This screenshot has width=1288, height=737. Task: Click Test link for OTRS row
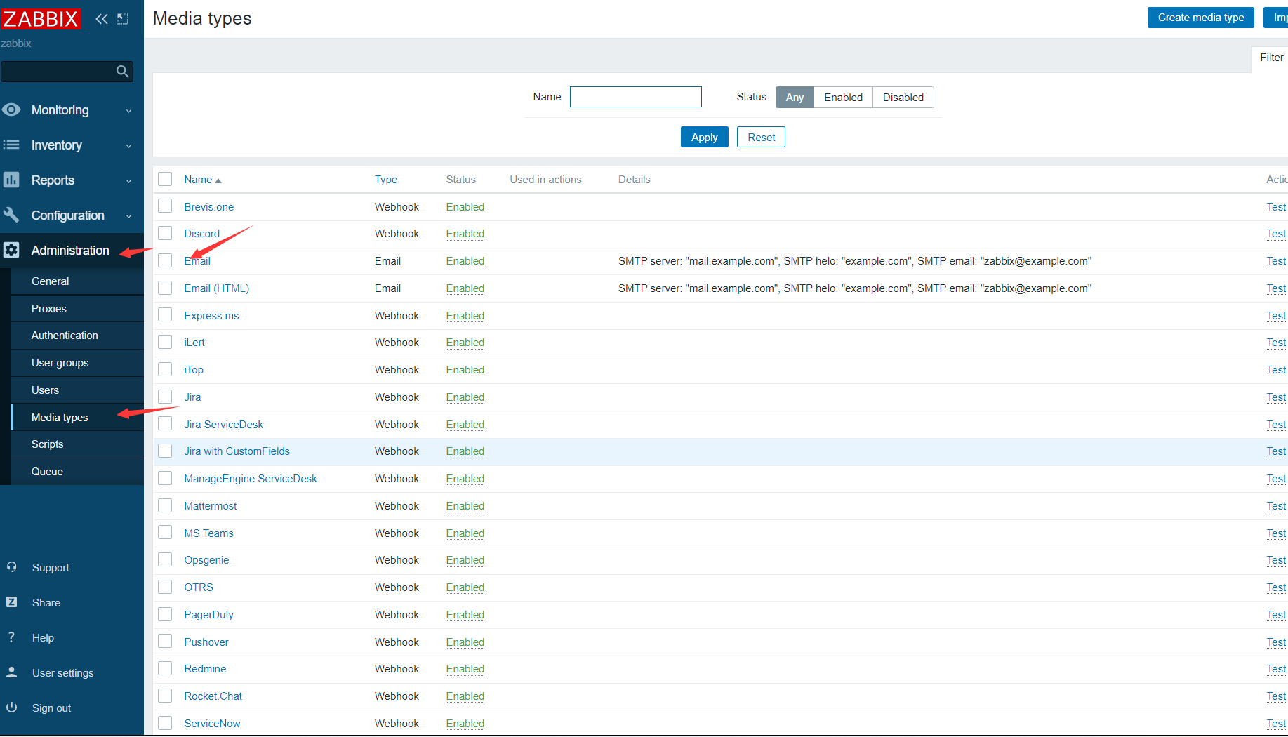pyautogui.click(x=1275, y=587)
